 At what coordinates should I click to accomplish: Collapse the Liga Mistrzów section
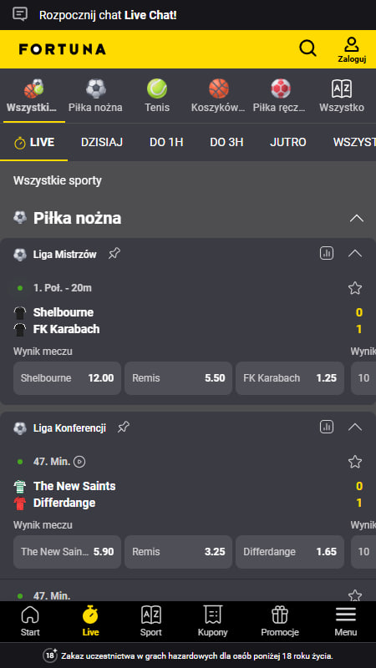(x=354, y=254)
